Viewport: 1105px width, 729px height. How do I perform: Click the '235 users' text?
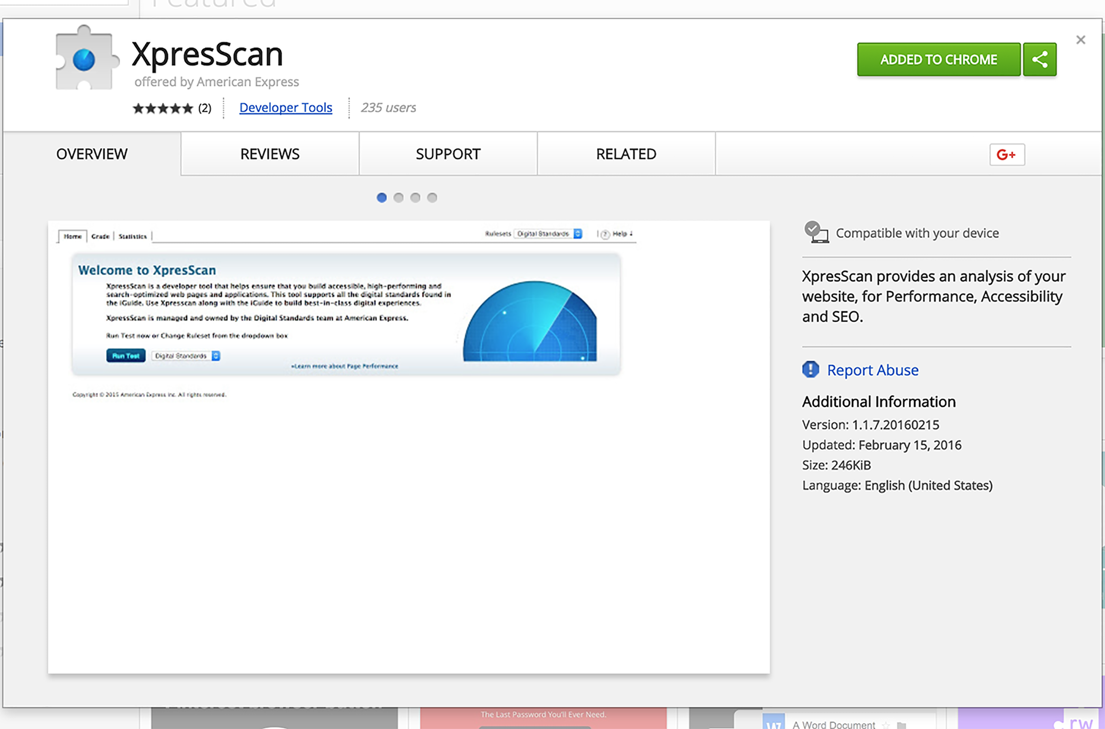pos(388,107)
